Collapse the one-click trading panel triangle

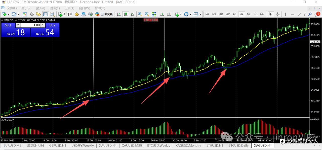[x=3, y=20]
